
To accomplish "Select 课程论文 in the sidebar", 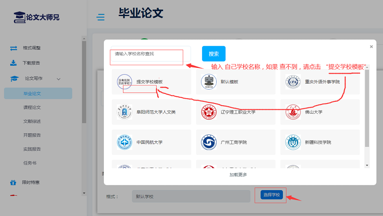I will [32, 107].
